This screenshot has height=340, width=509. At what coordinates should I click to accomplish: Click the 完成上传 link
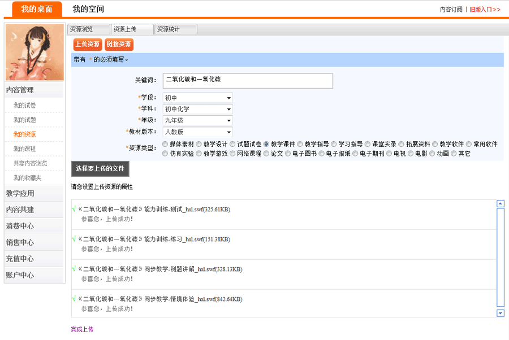tap(82, 329)
